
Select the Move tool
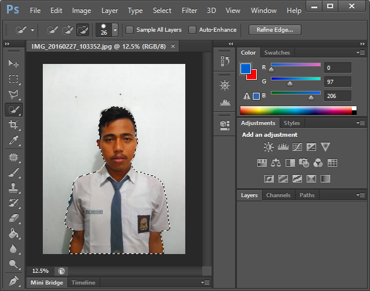point(13,63)
